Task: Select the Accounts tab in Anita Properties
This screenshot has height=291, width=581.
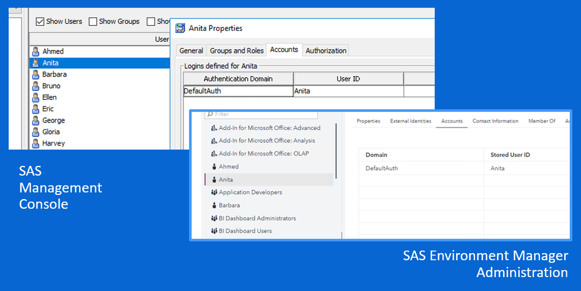Action: click(284, 49)
